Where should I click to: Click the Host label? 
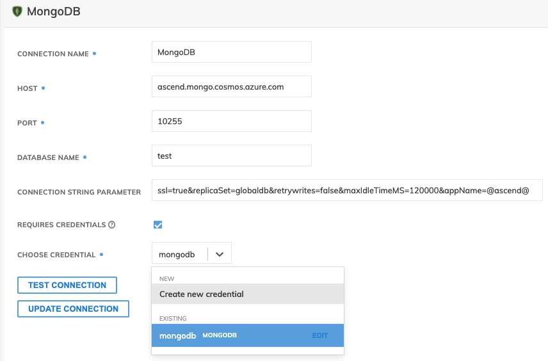(x=28, y=88)
